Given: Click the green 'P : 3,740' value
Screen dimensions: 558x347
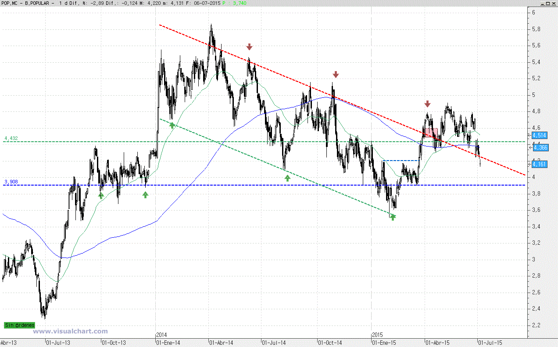Looking at the screenshot, I should click(x=235, y=3).
